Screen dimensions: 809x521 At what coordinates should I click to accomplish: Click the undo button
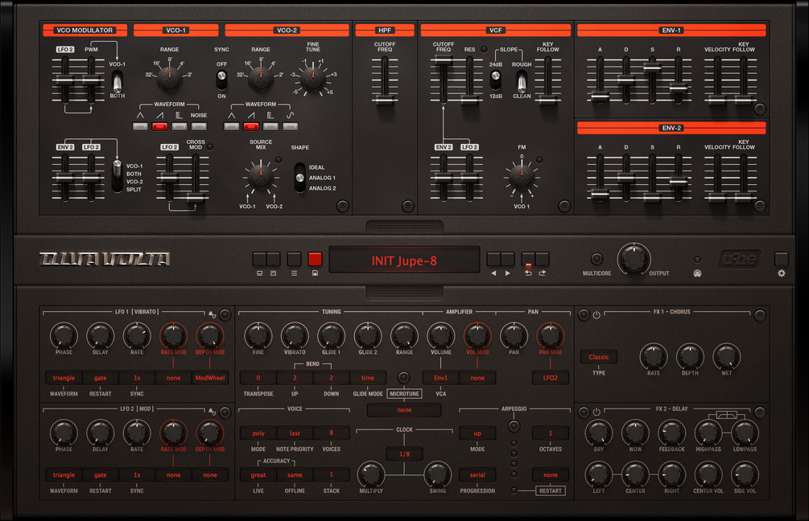point(528,259)
